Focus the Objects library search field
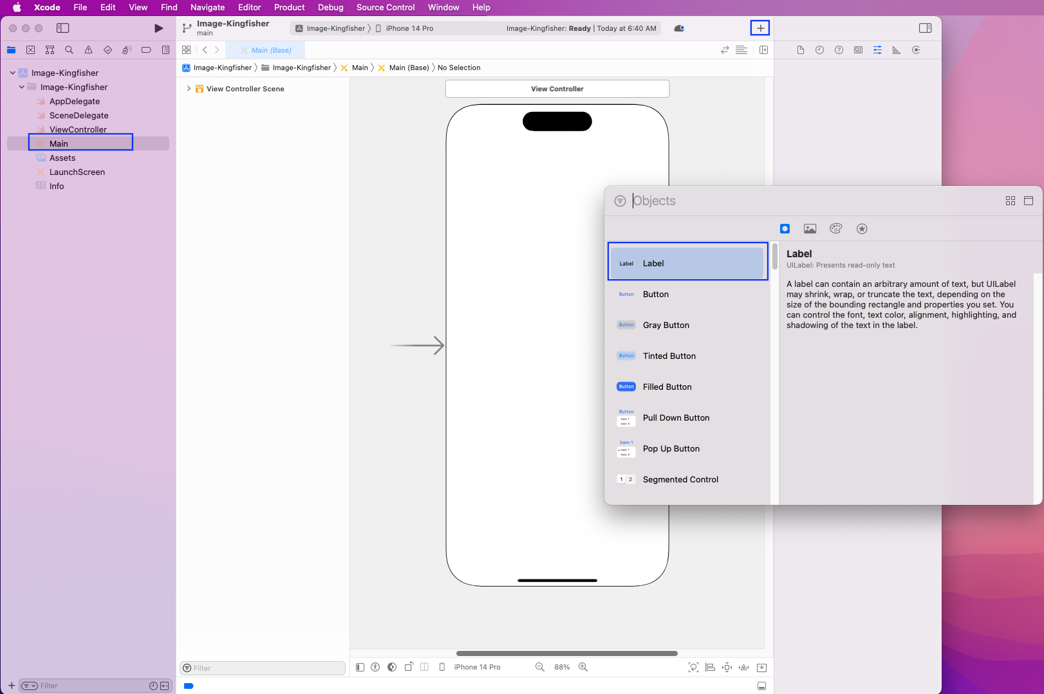This screenshot has height=694, width=1044. pos(814,201)
